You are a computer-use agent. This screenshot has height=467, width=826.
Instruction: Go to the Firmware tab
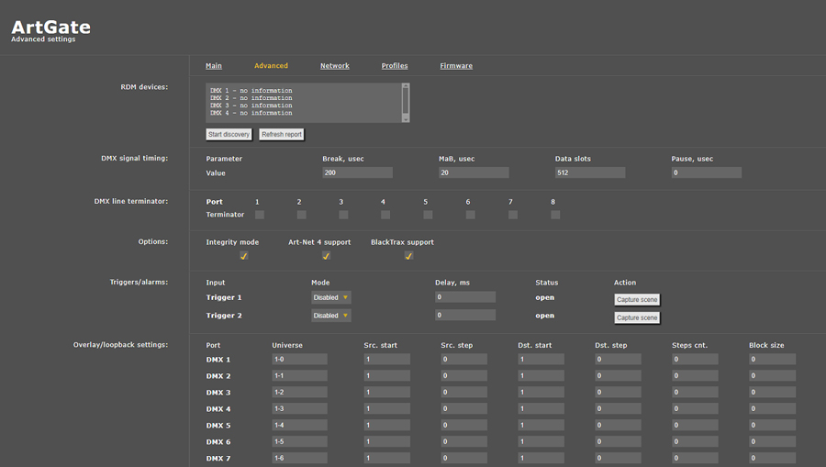click(x=456, y=66)
